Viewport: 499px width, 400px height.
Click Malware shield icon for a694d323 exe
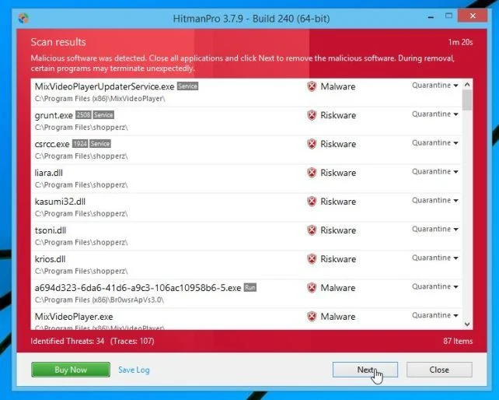(x=312, y=287)
